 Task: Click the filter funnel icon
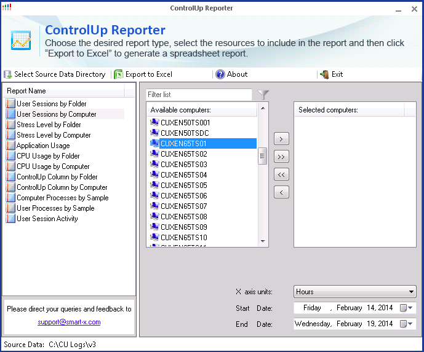pyautogui.click(x=263, y=95)
